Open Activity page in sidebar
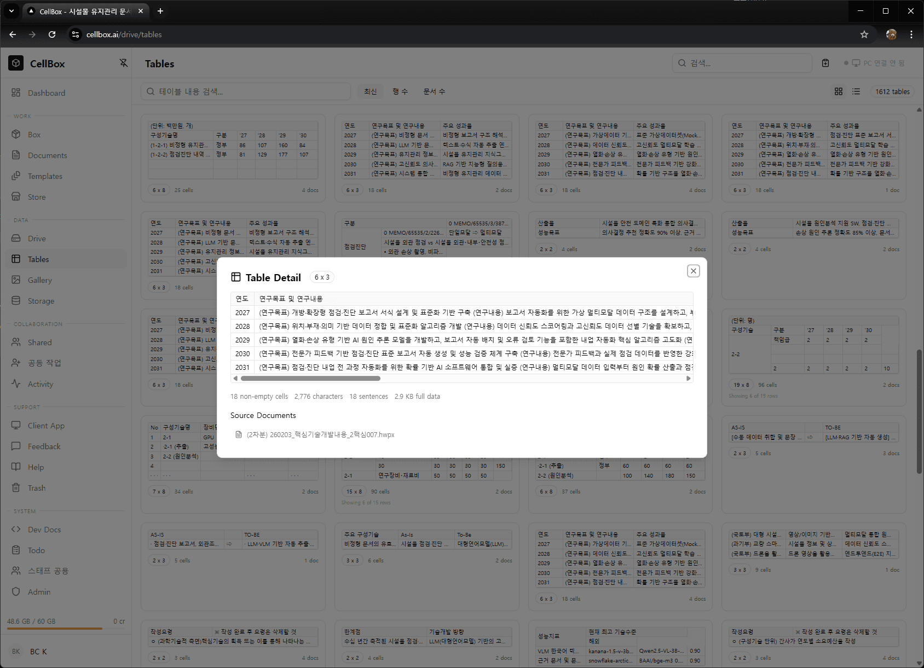 (x=41, y=384)
